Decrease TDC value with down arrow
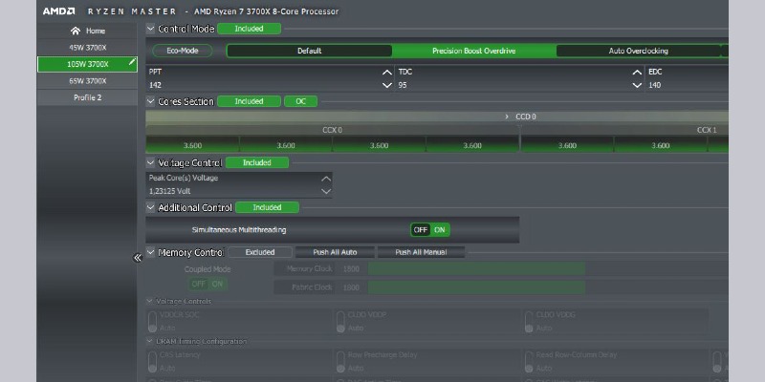Image resolution: width=765 pixels, height=382 pixels. tap(637, 85)
